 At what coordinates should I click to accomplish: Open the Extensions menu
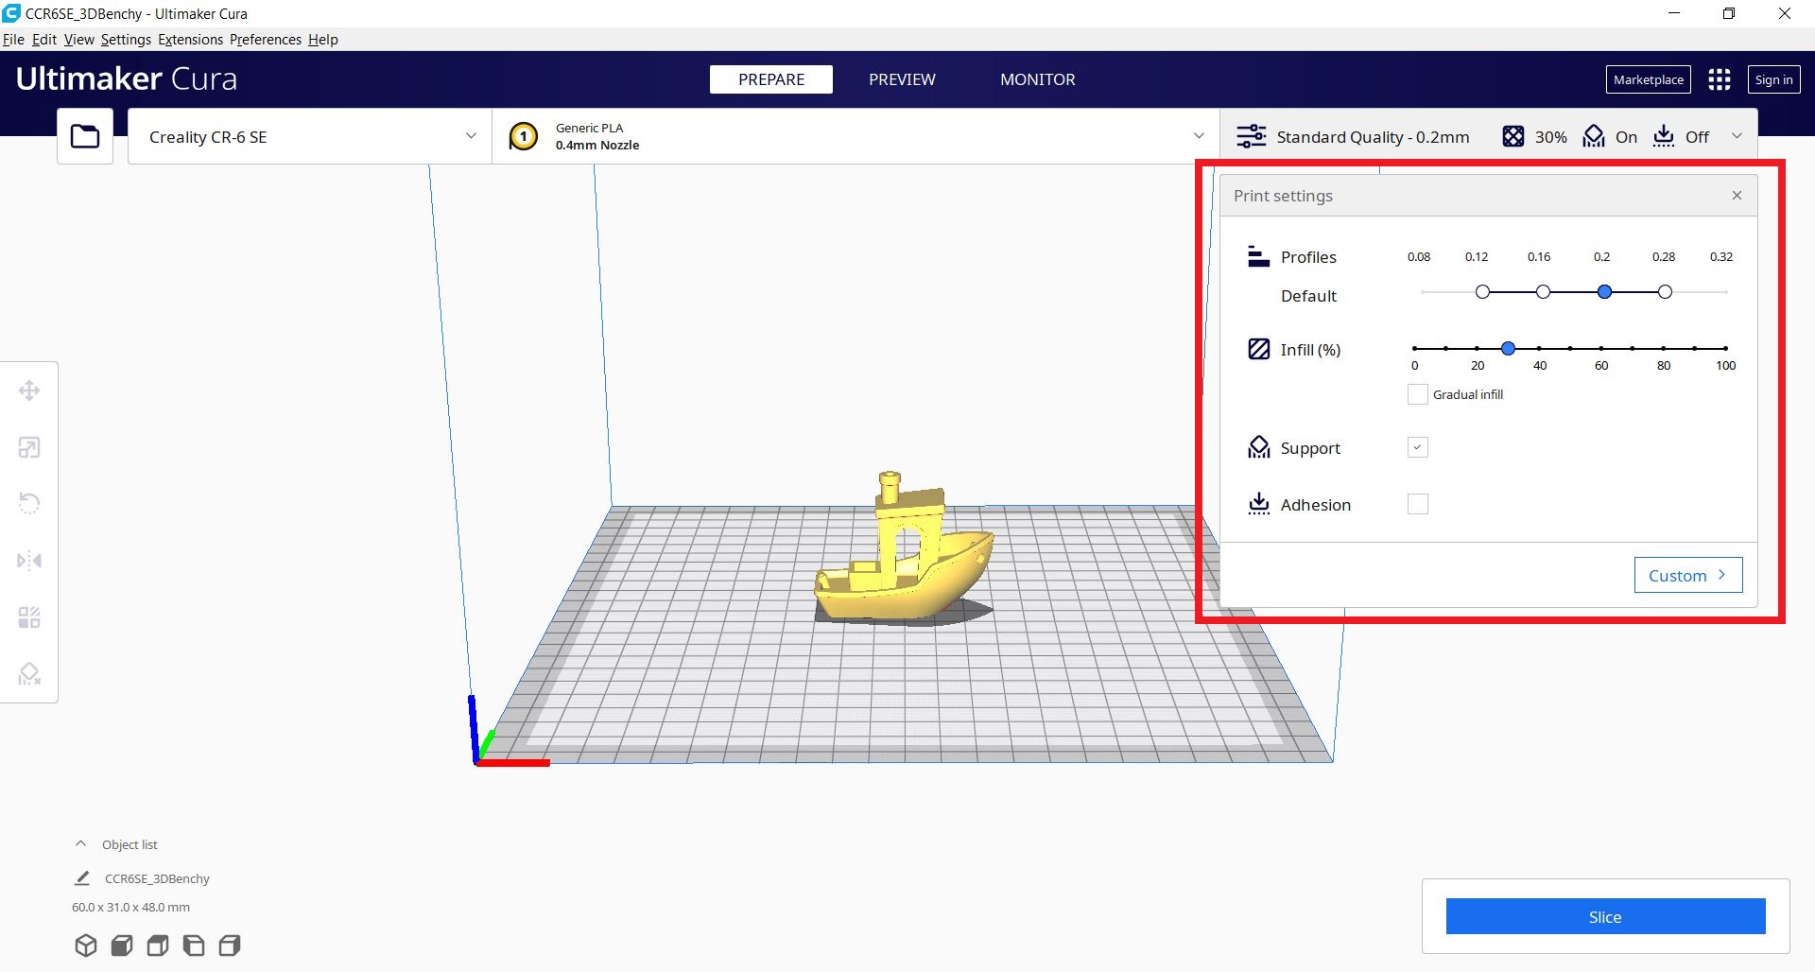(190, 39)
